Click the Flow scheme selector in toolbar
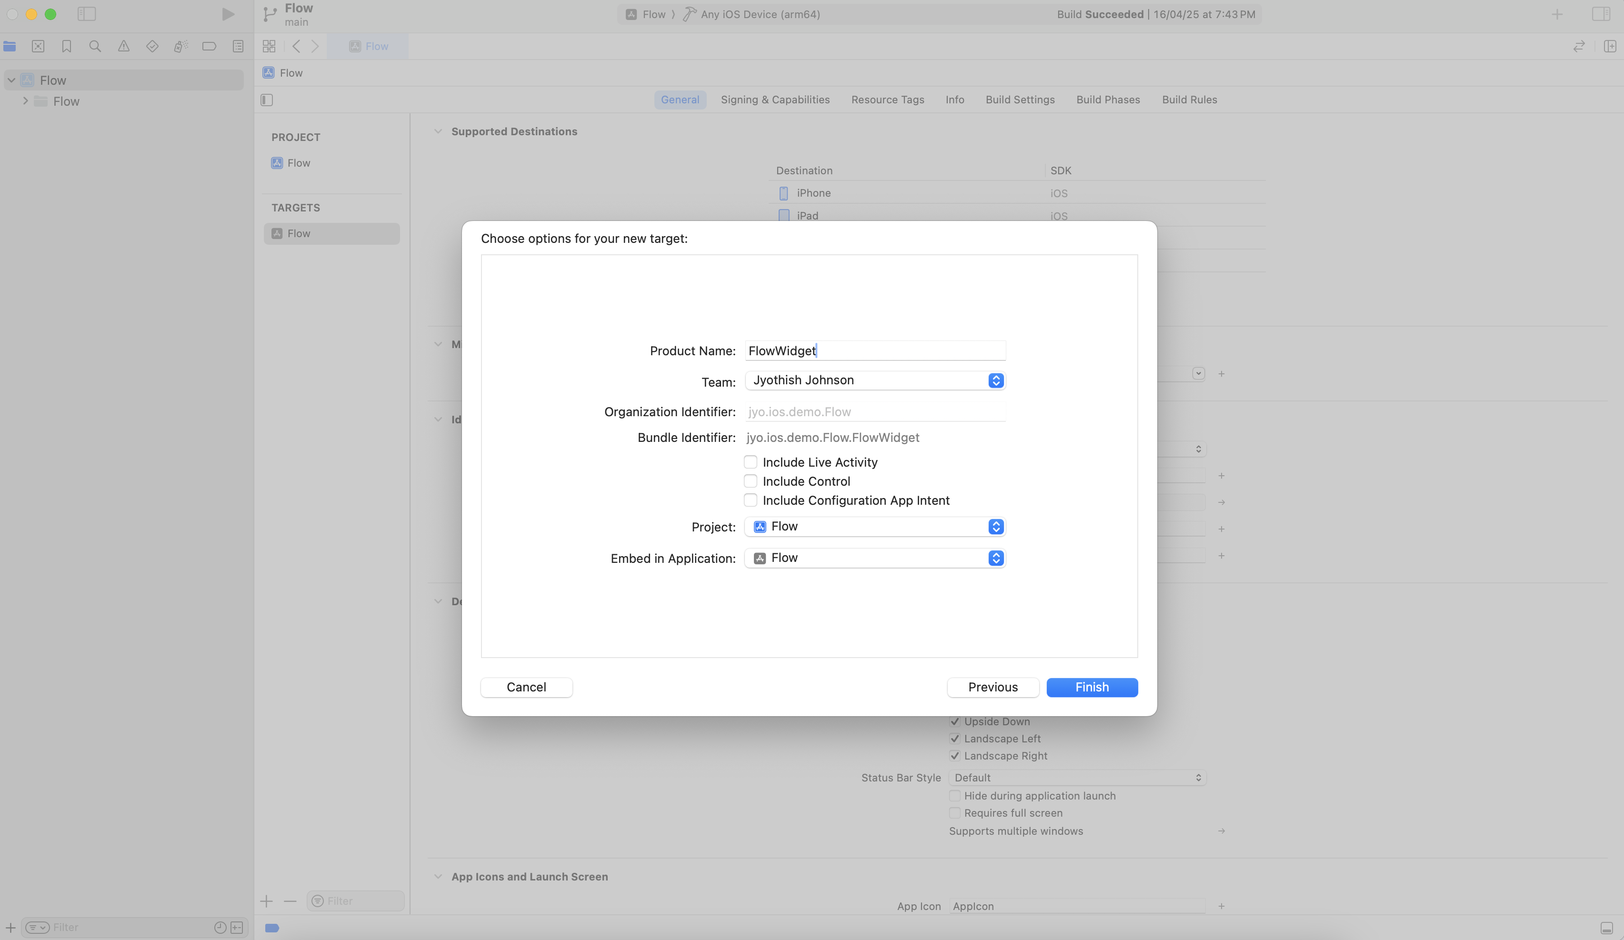Screen dimensions: 1624x940 click(x=646, y=14)
